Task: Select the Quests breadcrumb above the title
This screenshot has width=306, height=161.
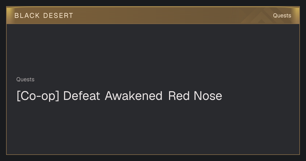Action: click(25, 79)
